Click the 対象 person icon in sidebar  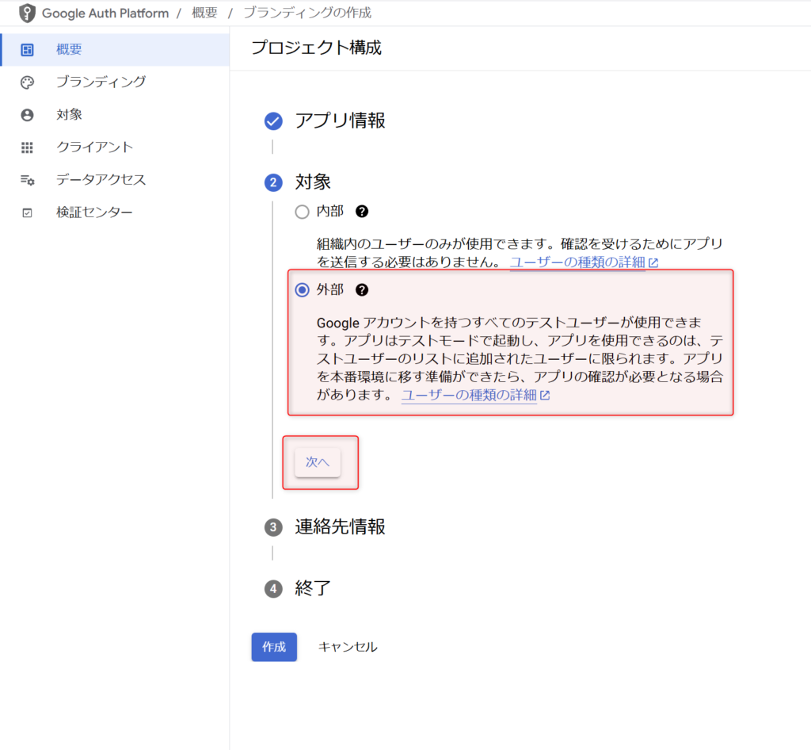[x=27, y=114]
